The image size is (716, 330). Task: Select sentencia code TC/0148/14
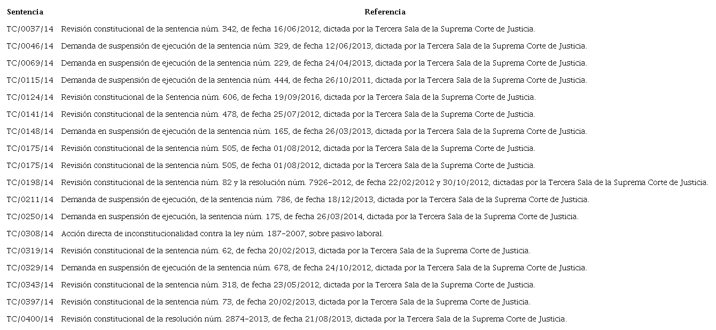click(x=30, y=131)
